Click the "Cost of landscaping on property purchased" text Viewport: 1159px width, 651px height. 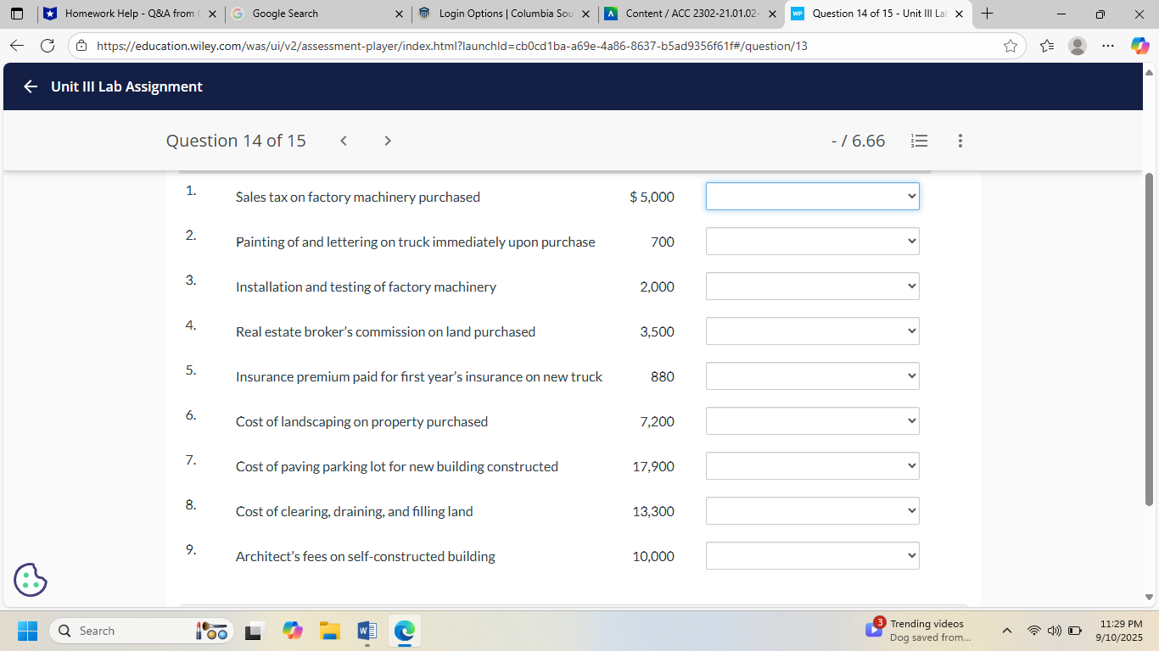(x=362, y=421)
